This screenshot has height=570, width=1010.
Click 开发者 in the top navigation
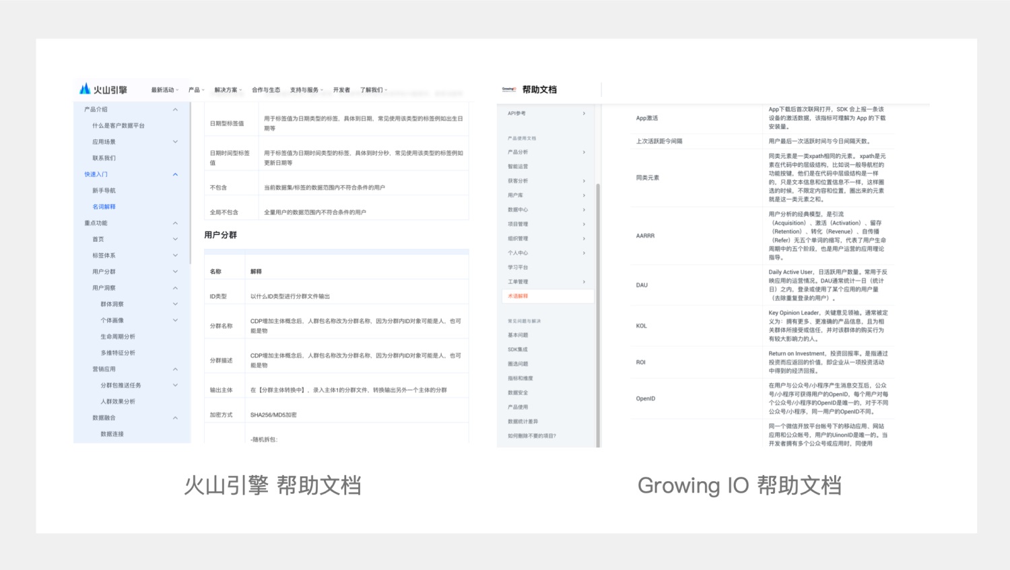pos(341,90)
